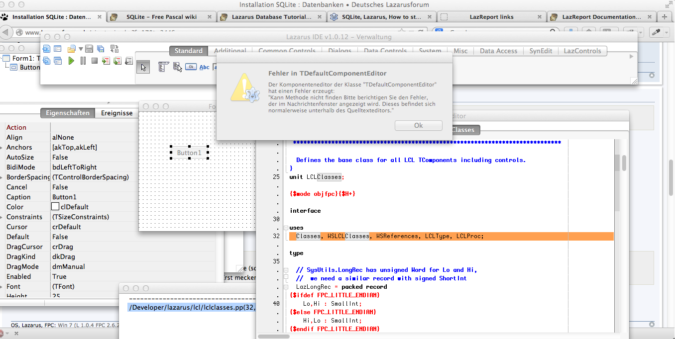Select the arrow selection tool in palette
This screenshot has height=339, width=675.
click(143, 67)
